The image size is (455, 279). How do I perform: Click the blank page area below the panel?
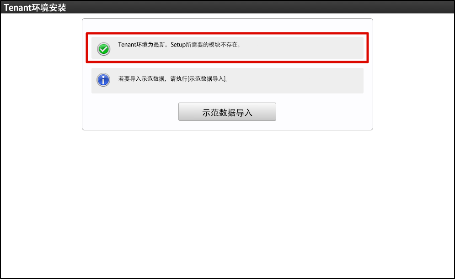click(x=227, y=202)
